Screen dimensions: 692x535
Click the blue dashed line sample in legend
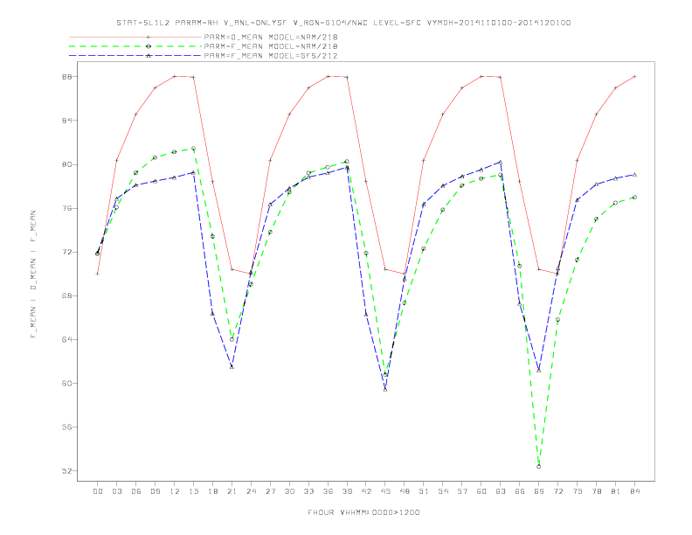[x=135, y=56]
